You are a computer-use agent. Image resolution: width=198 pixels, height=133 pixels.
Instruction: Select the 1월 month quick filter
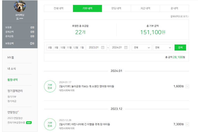[x=82, y=48]
